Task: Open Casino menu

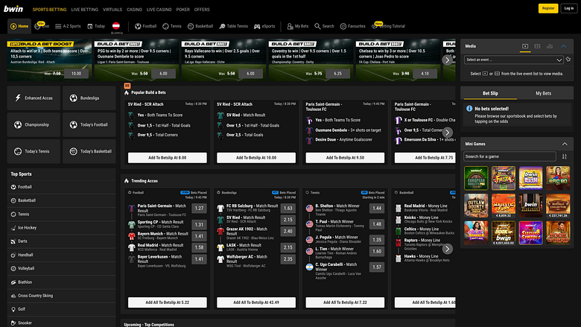Action: 135,10
